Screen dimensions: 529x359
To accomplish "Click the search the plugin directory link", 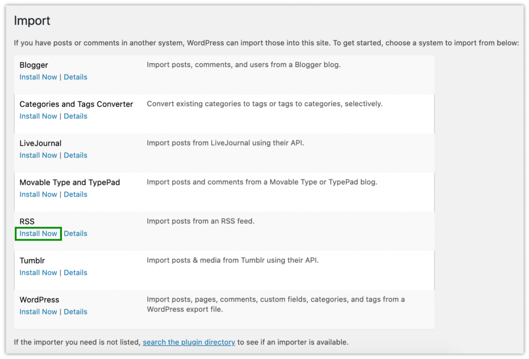I will pos(189,342).
